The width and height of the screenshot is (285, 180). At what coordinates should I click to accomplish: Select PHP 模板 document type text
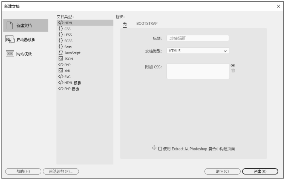72,89
